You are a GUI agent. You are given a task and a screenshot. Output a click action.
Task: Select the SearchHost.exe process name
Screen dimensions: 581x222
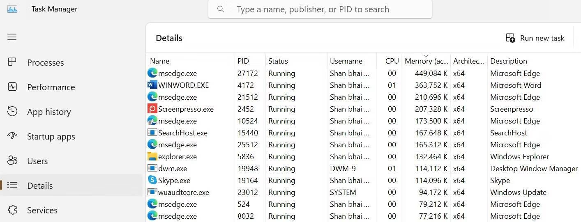(x=183, y=133)
